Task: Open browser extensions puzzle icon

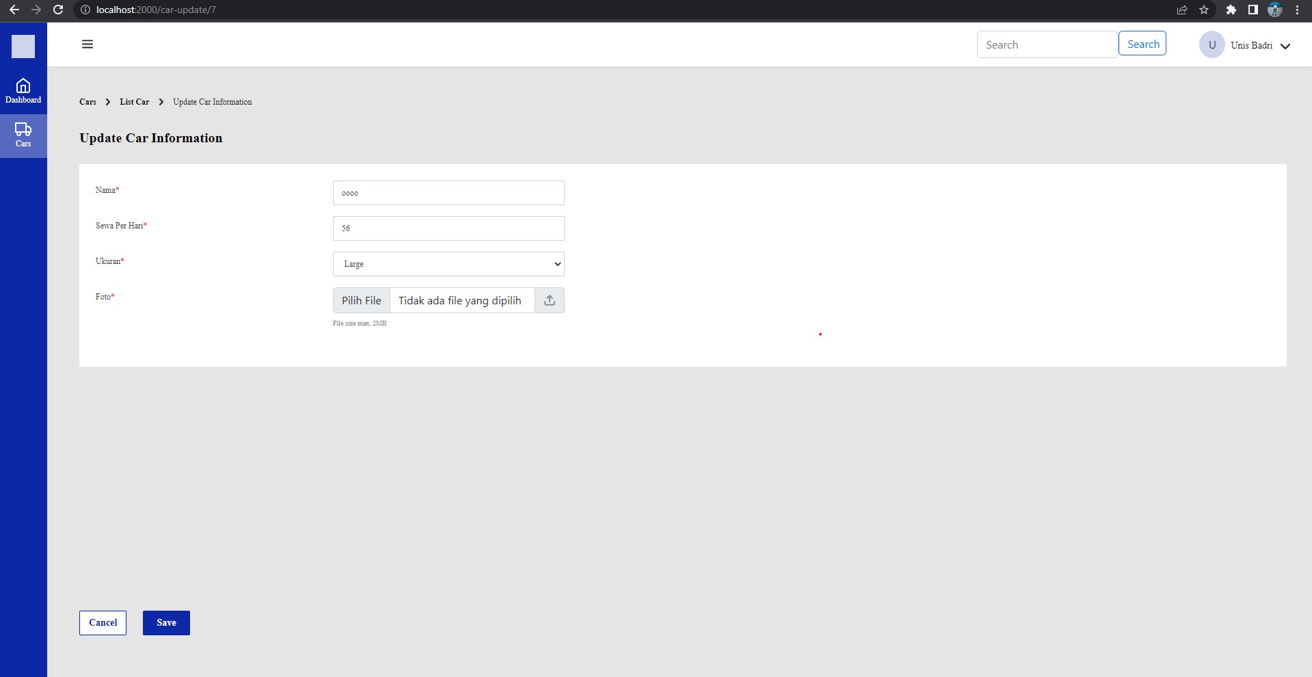Action: [1231, 10]
